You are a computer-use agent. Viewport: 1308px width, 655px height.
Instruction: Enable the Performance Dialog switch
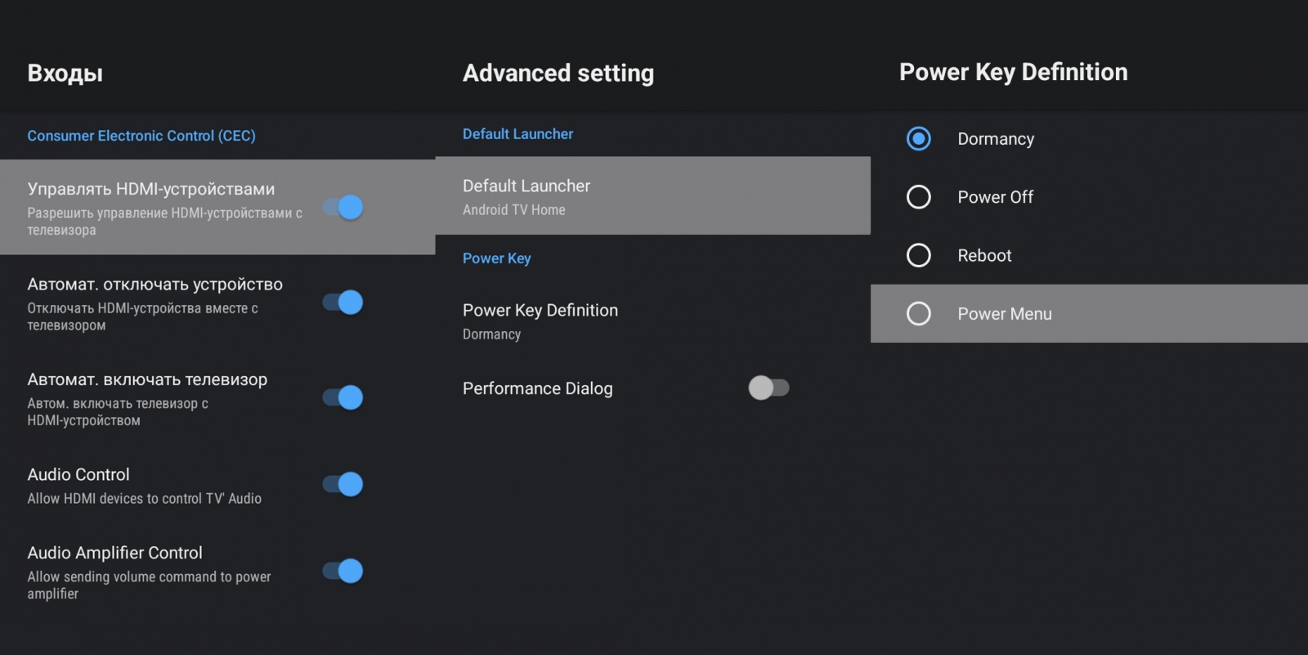[768, 388]
